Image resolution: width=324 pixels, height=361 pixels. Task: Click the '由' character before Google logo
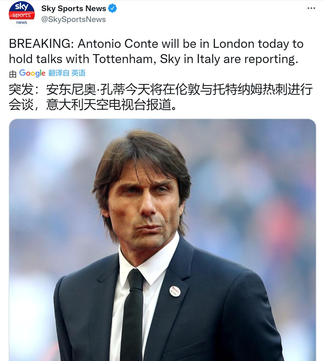tap(13, 73)
